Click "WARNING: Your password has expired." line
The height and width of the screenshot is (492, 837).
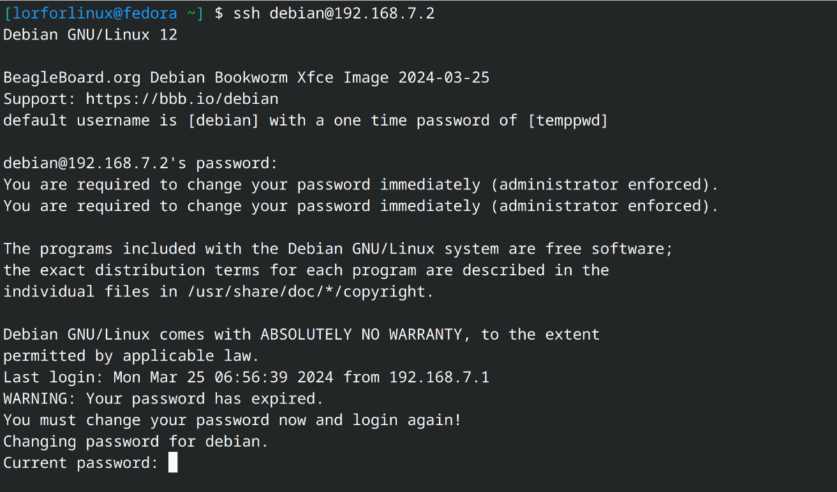click(x=163, y=399)
